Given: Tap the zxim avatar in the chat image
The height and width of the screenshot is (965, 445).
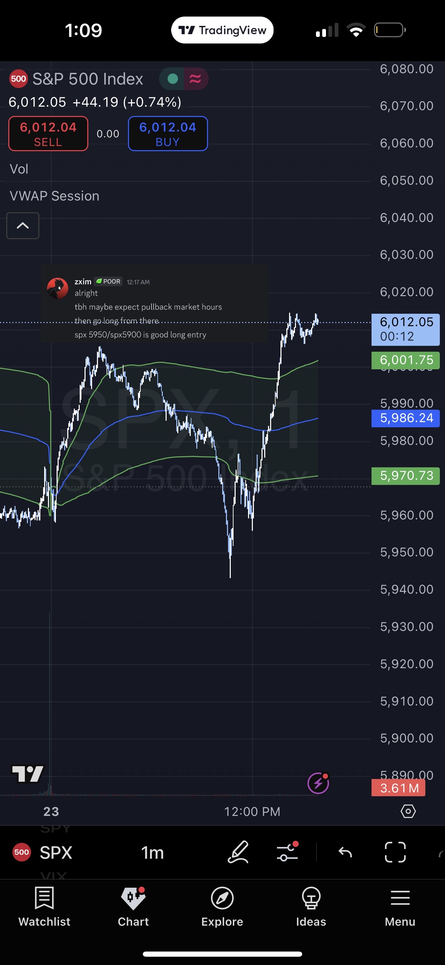Looking at the screenshot, I should [58, 288].
